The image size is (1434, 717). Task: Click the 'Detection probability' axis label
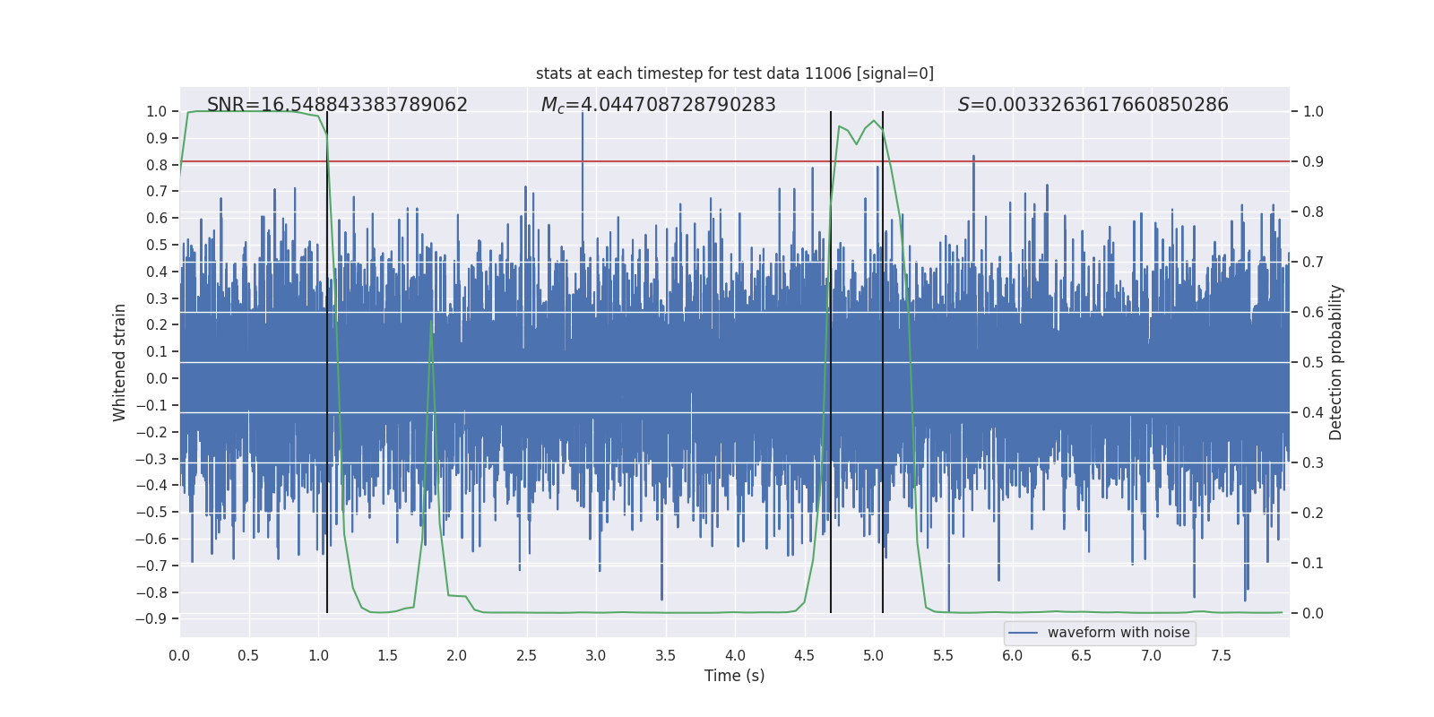pos(1336,362)
